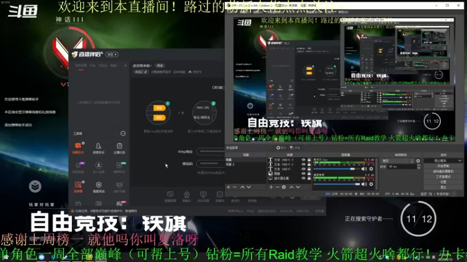Unlock the 文本 (GDI+) 3 source
This screenshot has width=467, height=262.
(x=309, y=160)
